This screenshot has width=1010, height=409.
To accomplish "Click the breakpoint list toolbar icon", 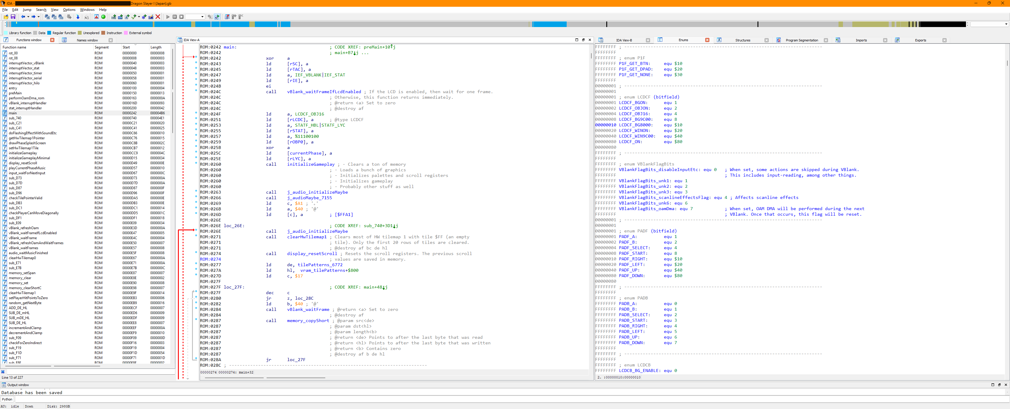I will click(228, 17).
